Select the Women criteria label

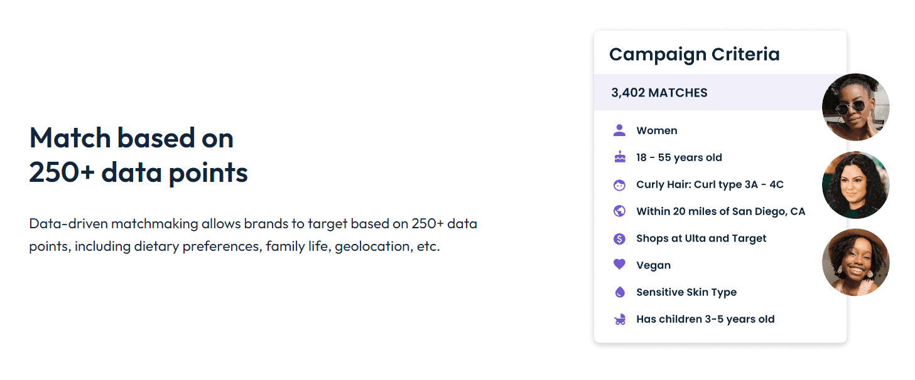[656, 130]
